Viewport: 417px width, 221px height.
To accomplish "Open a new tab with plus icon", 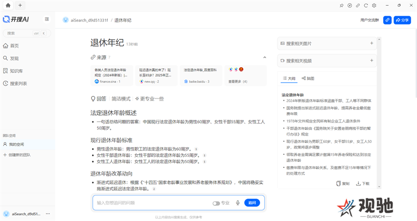I will coord(20,5).
